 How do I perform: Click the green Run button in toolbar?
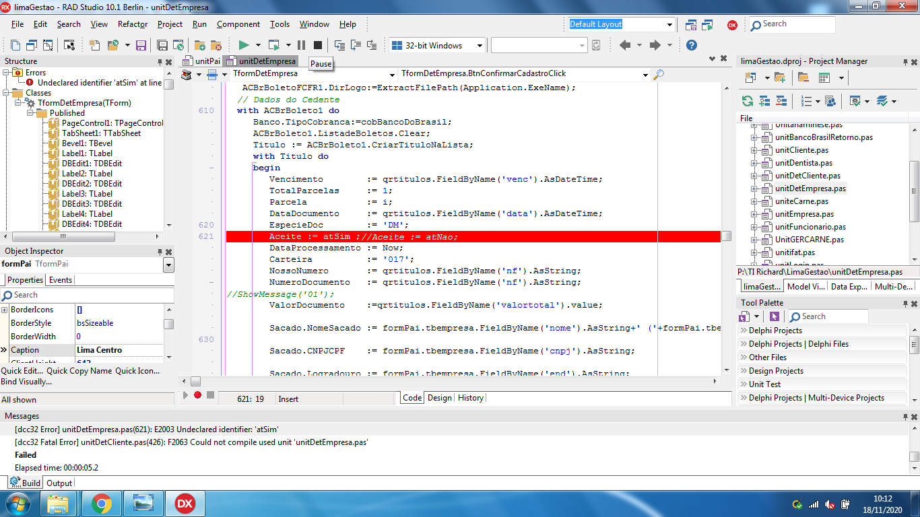point(244,45)
